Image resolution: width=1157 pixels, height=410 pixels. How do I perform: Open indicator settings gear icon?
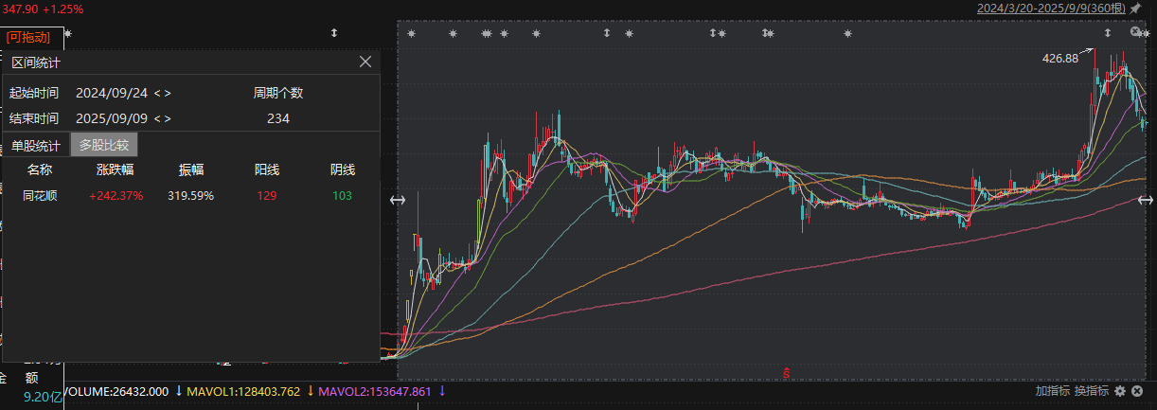1120,391
